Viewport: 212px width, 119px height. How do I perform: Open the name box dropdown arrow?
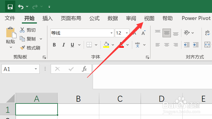coord(36,69)
